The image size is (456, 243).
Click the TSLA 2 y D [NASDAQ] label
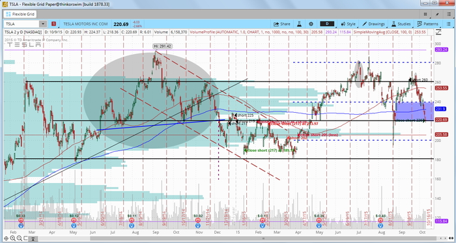tap(23, 32)
